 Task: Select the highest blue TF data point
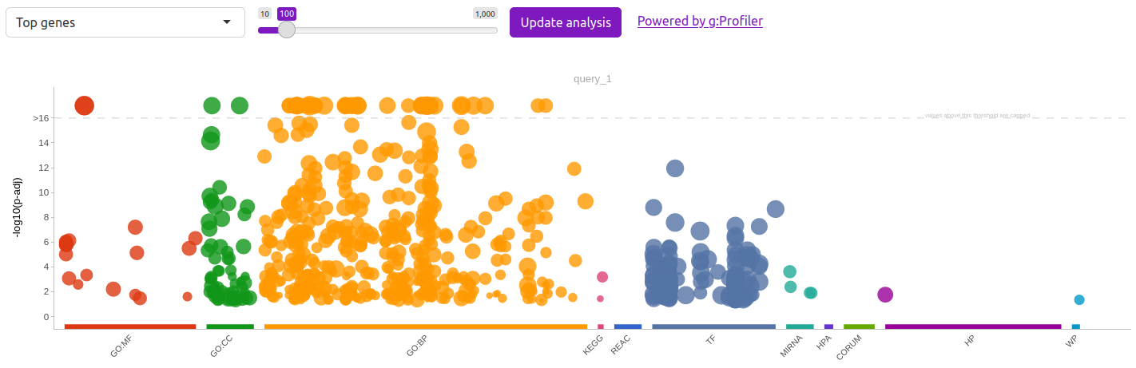click(x=675, y=168)
